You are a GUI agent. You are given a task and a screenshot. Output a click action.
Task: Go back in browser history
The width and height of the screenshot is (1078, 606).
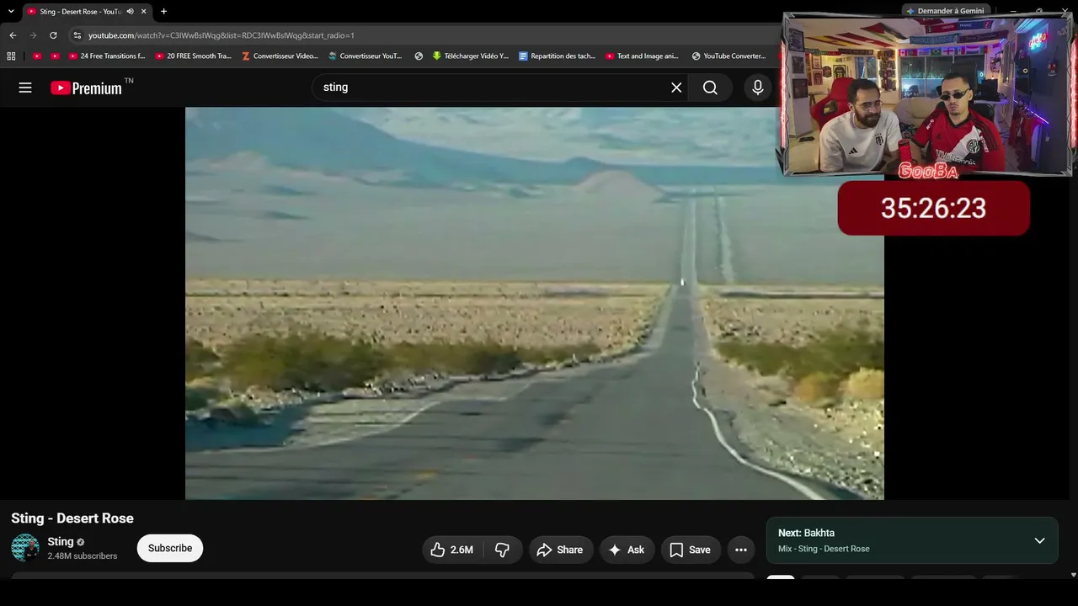click(13, 35)
